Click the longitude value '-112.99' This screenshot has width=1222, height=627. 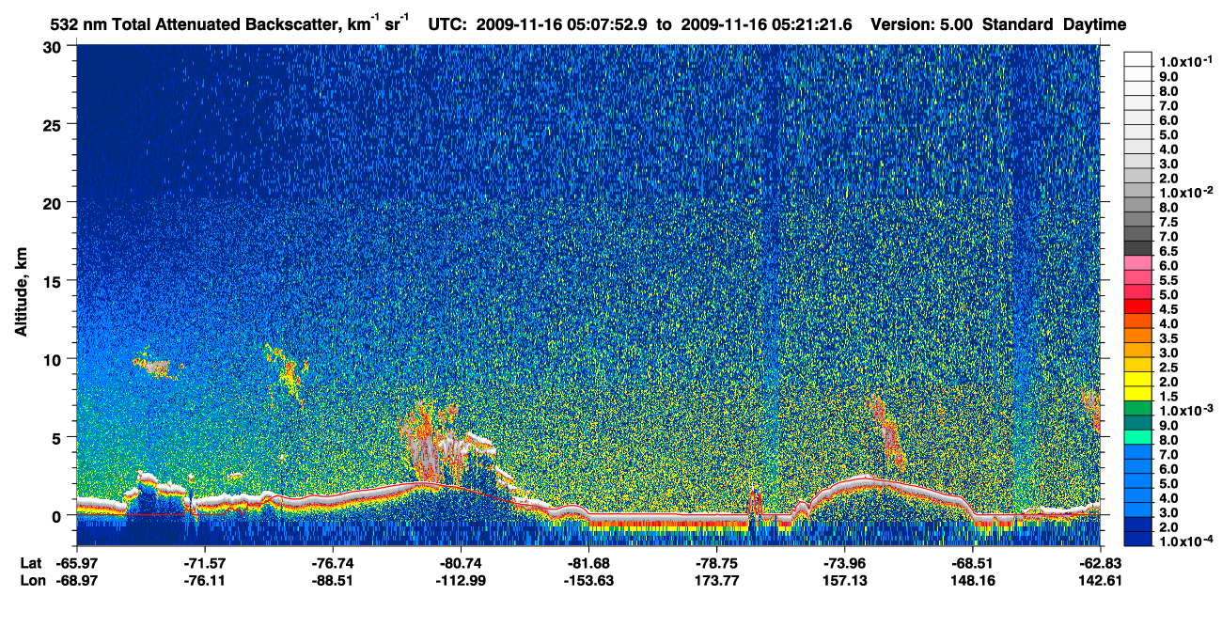[x=461, y=581]
